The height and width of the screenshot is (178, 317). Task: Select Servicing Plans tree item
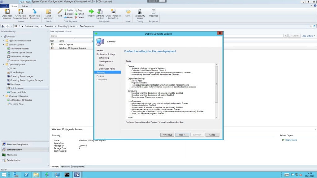tap(17, 104)
